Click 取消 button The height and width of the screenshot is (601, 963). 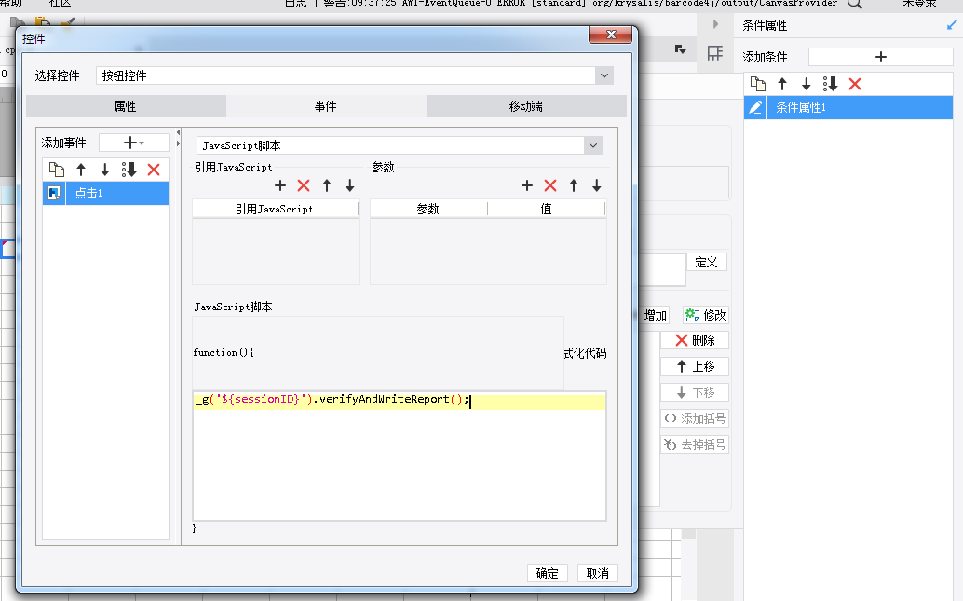click(598, 573)
